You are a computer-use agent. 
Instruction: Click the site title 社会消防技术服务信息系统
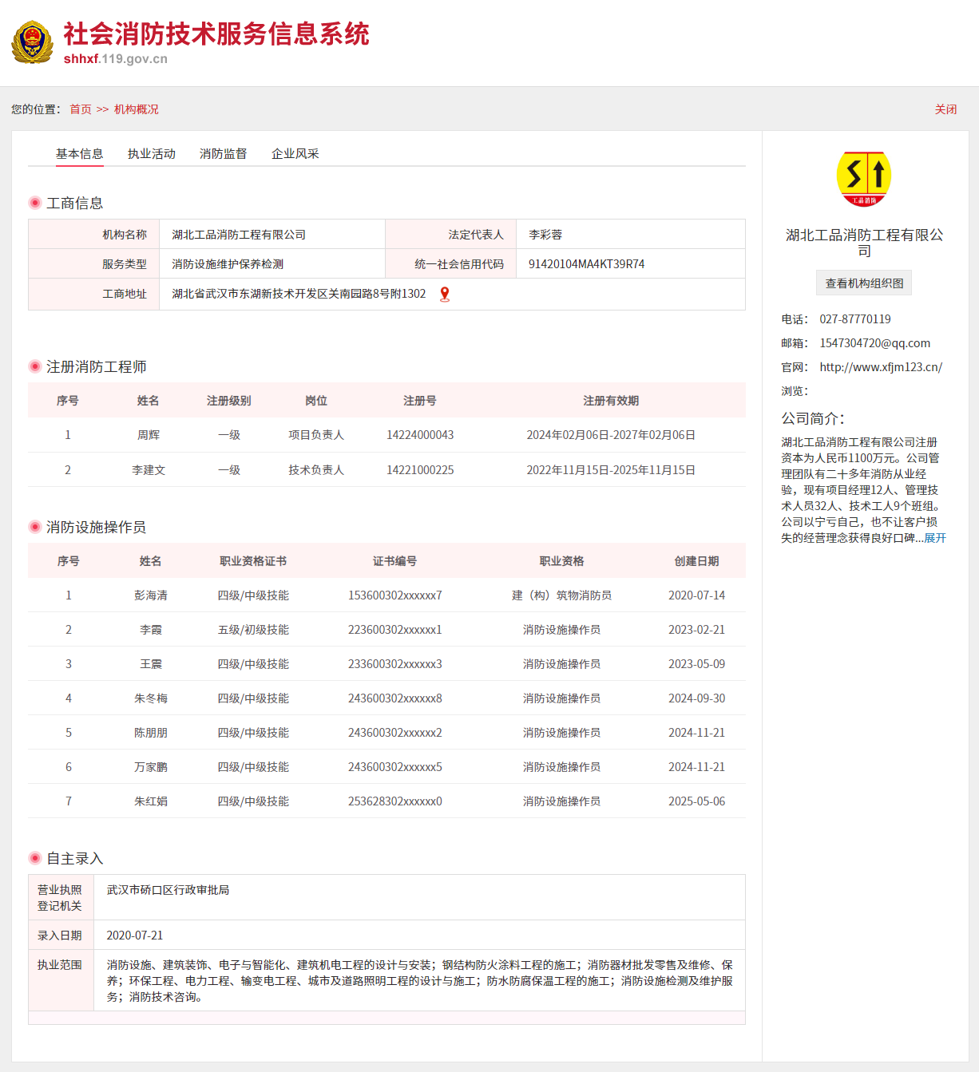pos(216,34)
